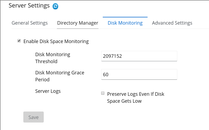The image size is (209, 130).
Task: Open the Directory Manager tab
Action: [78, 23]
